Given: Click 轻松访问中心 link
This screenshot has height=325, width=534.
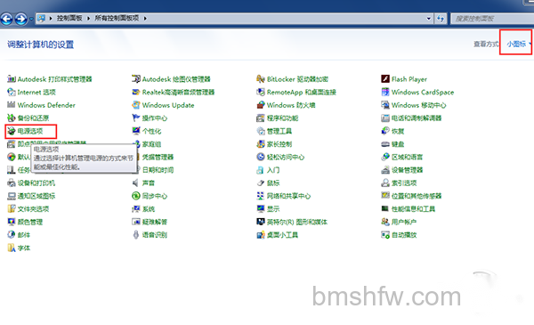Looking at the screenshot, I should point(286,157).
